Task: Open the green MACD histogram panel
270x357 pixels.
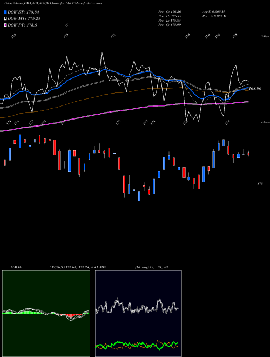Action: (46, 314)
